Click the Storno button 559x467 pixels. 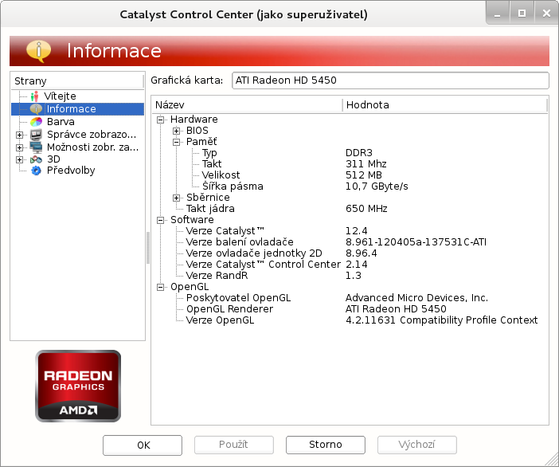(326, 445)
